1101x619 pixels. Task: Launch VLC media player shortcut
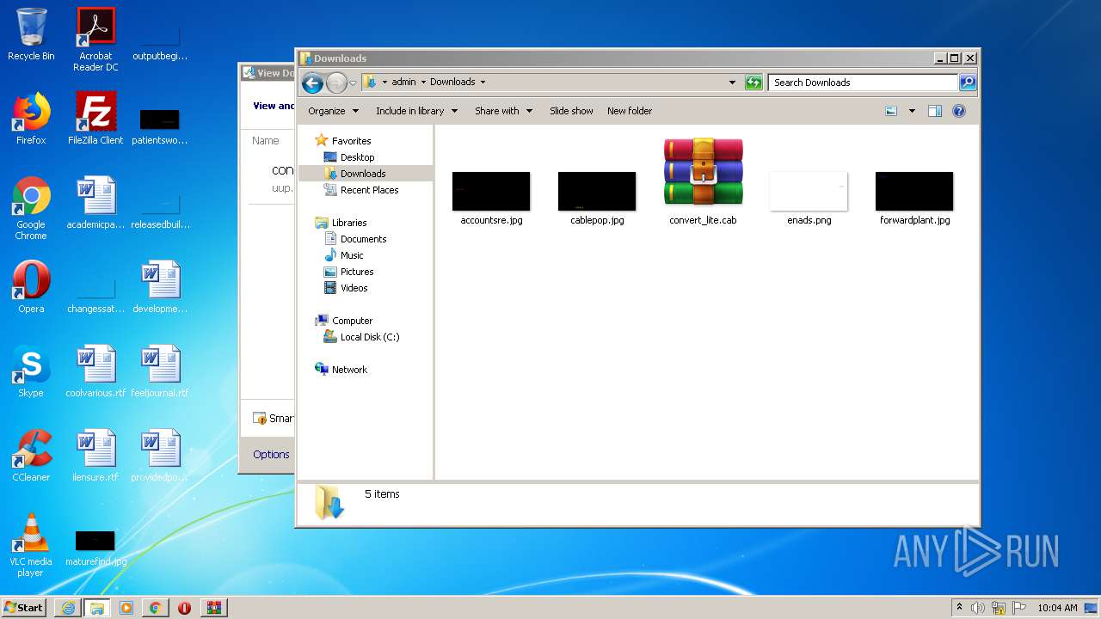(x=31, y=545)
